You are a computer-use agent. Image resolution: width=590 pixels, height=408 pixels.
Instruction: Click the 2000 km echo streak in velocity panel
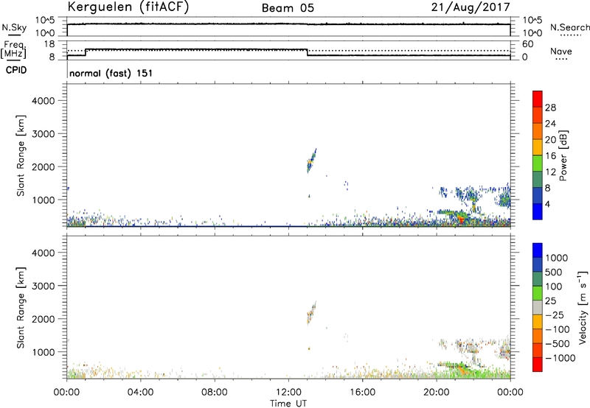tap(311, 313)
